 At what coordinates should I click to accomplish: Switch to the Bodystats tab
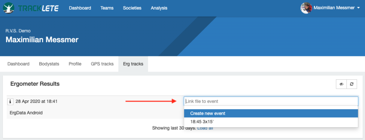(x=49, y=64)
